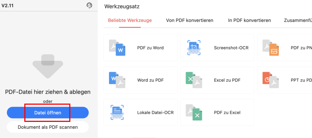Click the Word zu PDF icon
312x138 pixels.
tap(117, 80)
